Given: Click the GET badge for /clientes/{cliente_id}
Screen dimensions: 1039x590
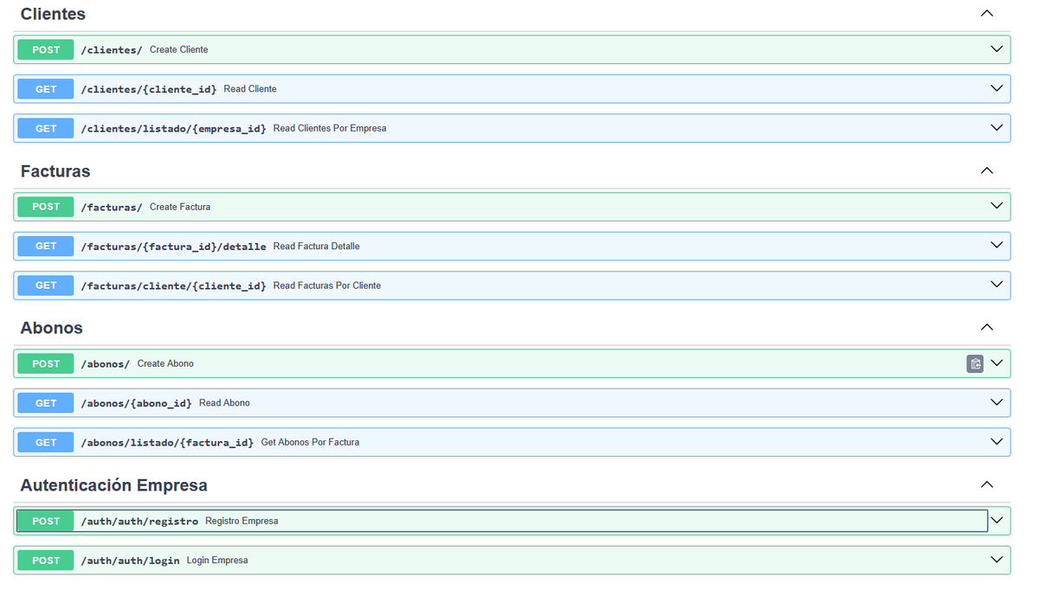Looking at the screenshot, I should click(x=46, y=89).
